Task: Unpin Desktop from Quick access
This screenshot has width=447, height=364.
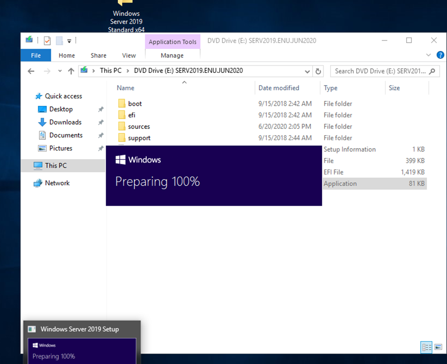Action: click(100, 110)
